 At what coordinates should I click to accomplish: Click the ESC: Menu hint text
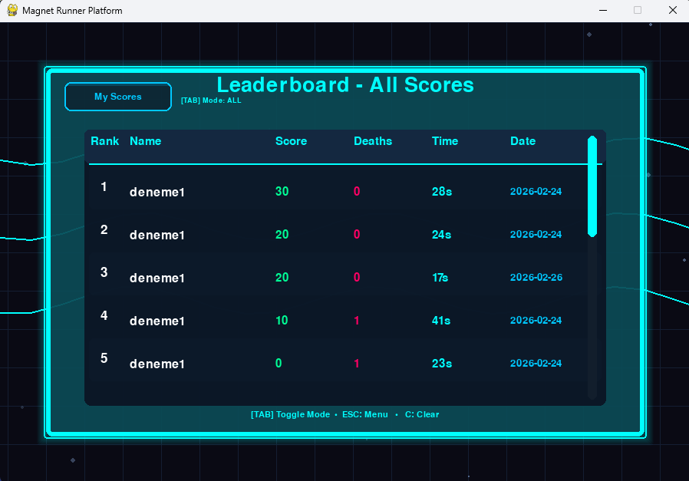pyautogui.click(x=365, y=415)
